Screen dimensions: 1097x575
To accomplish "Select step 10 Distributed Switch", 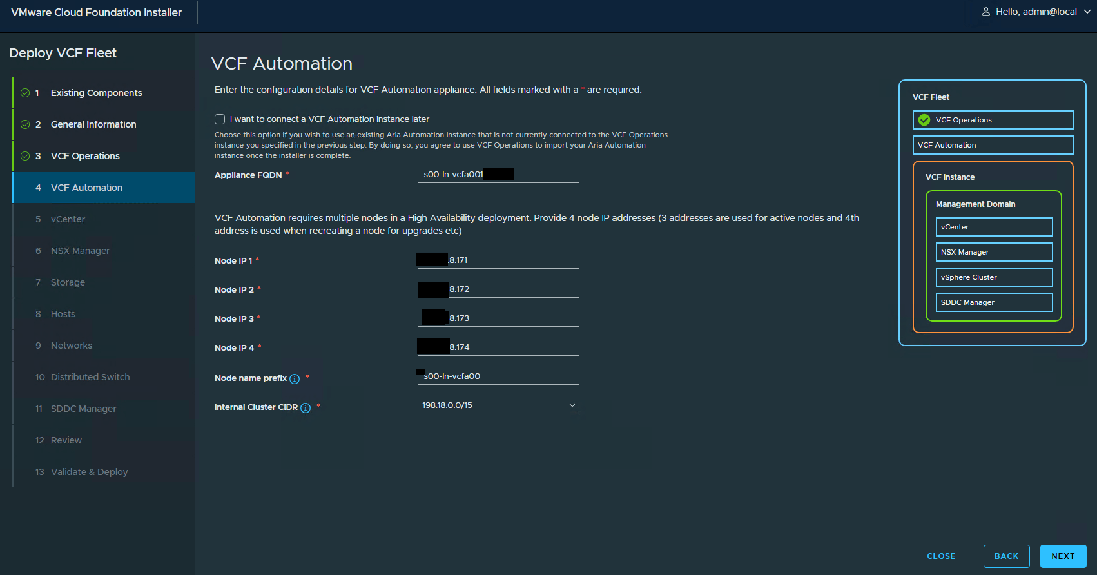I will pyautogui.click(x=103, y=377).
